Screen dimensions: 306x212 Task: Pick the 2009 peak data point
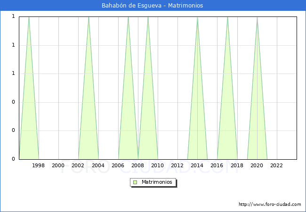148,17
